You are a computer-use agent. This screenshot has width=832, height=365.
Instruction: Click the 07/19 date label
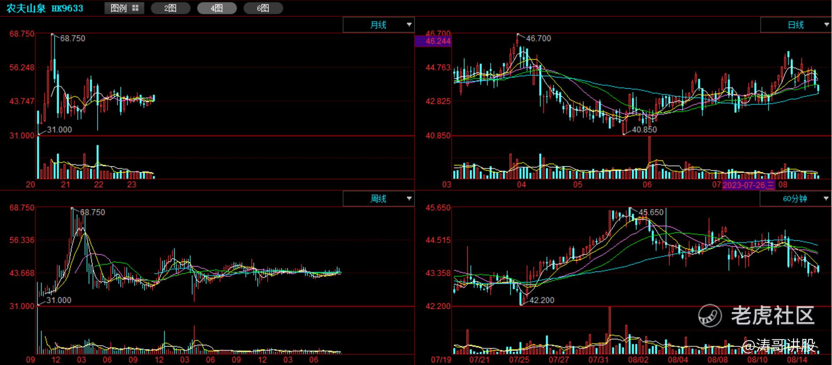(441, 360)
